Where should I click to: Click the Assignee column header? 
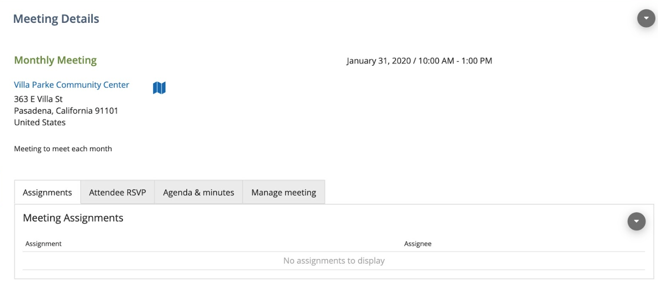coord(417,244)
